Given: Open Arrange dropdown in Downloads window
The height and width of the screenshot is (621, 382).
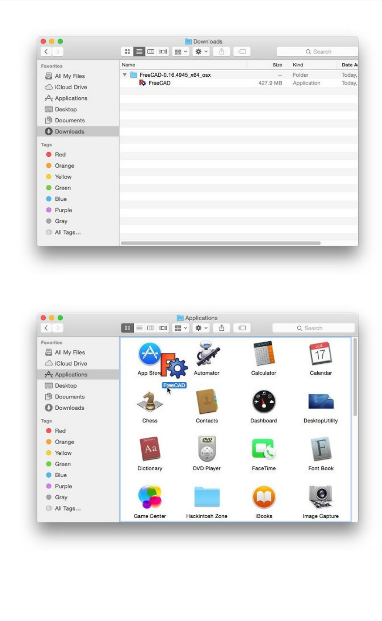Looking at the screenshot, I should click(181, 51).
